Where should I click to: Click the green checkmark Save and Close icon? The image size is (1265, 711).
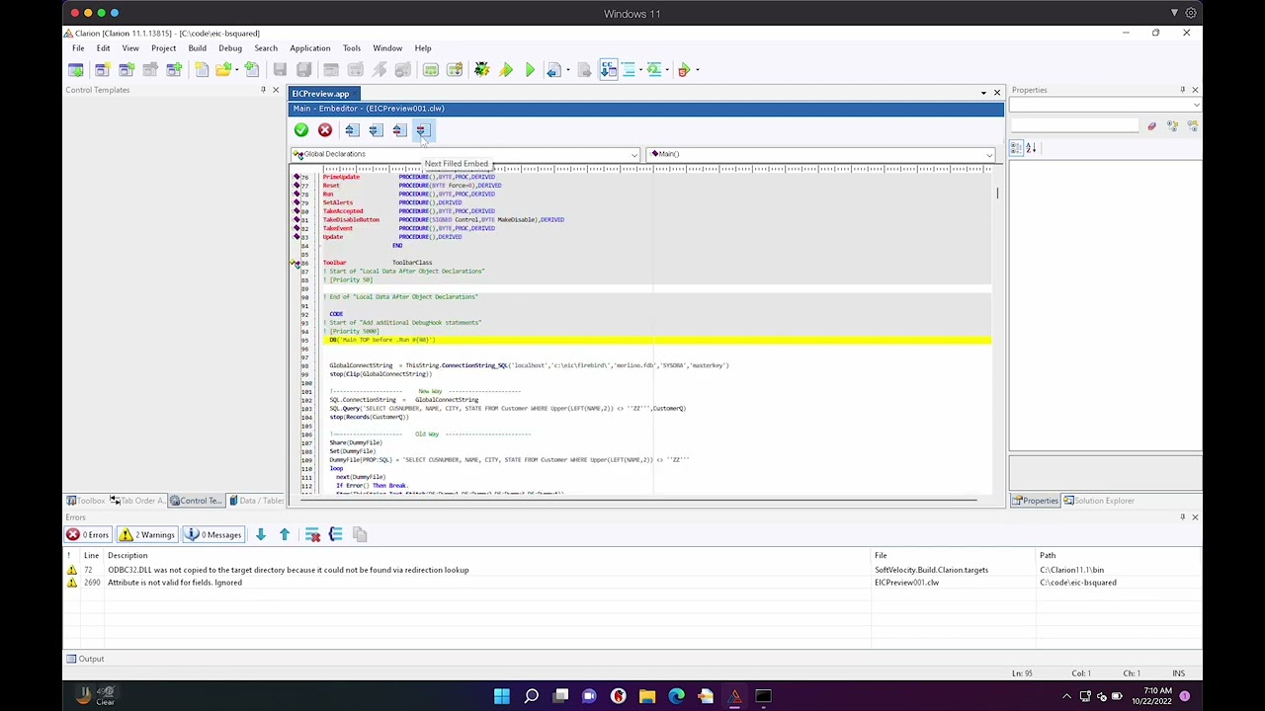[301, 130]
